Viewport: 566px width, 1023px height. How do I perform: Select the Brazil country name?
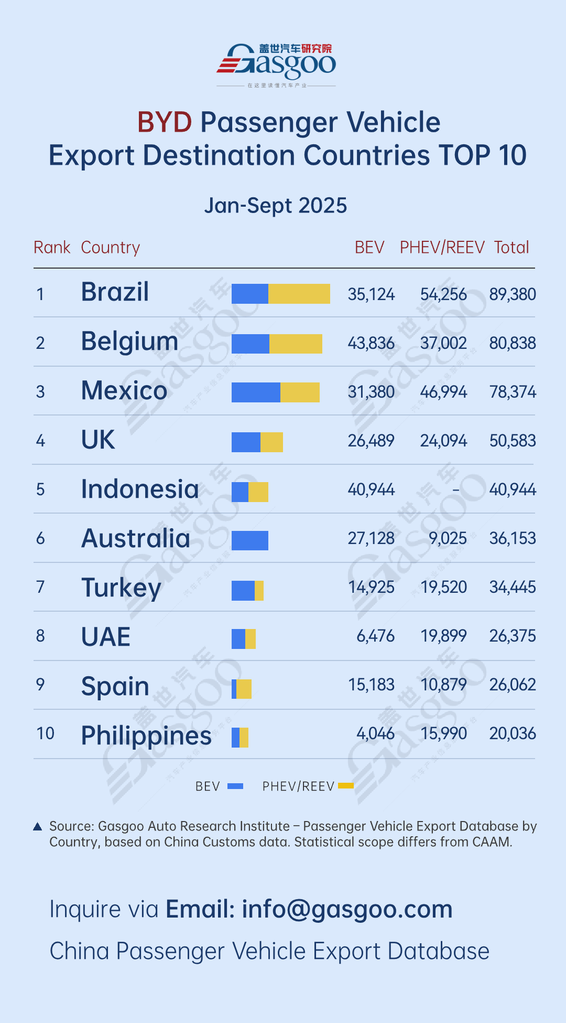pos(115,292)
